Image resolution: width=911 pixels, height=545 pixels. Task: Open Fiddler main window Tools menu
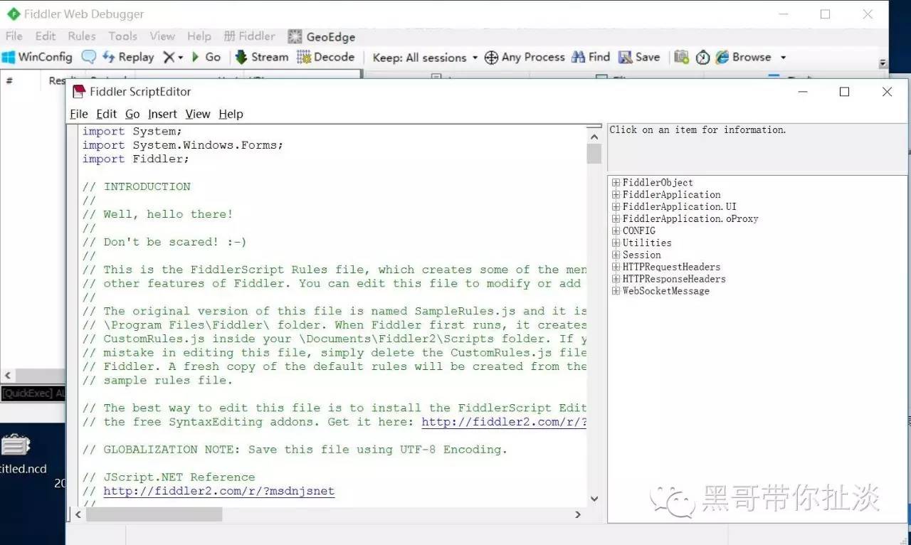122,36
